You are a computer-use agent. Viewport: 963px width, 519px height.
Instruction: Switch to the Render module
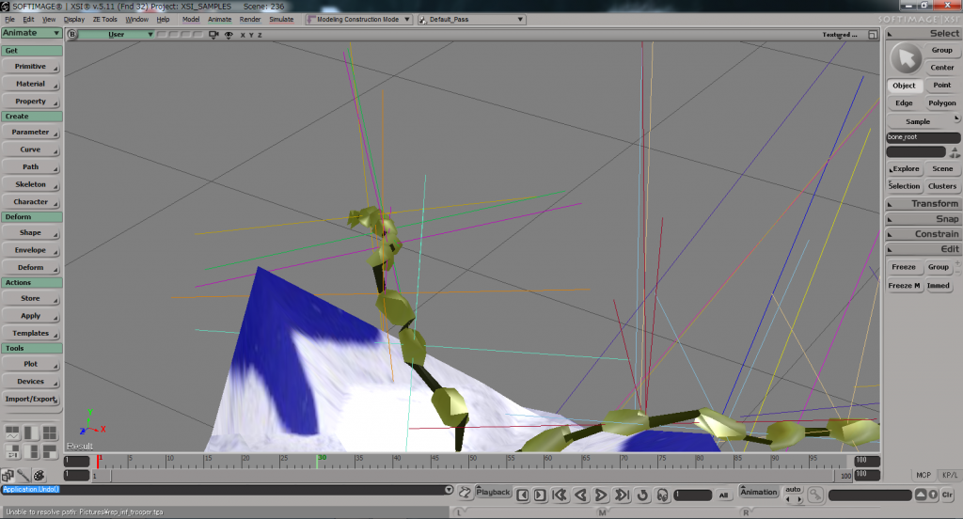[x=250, y=20]
